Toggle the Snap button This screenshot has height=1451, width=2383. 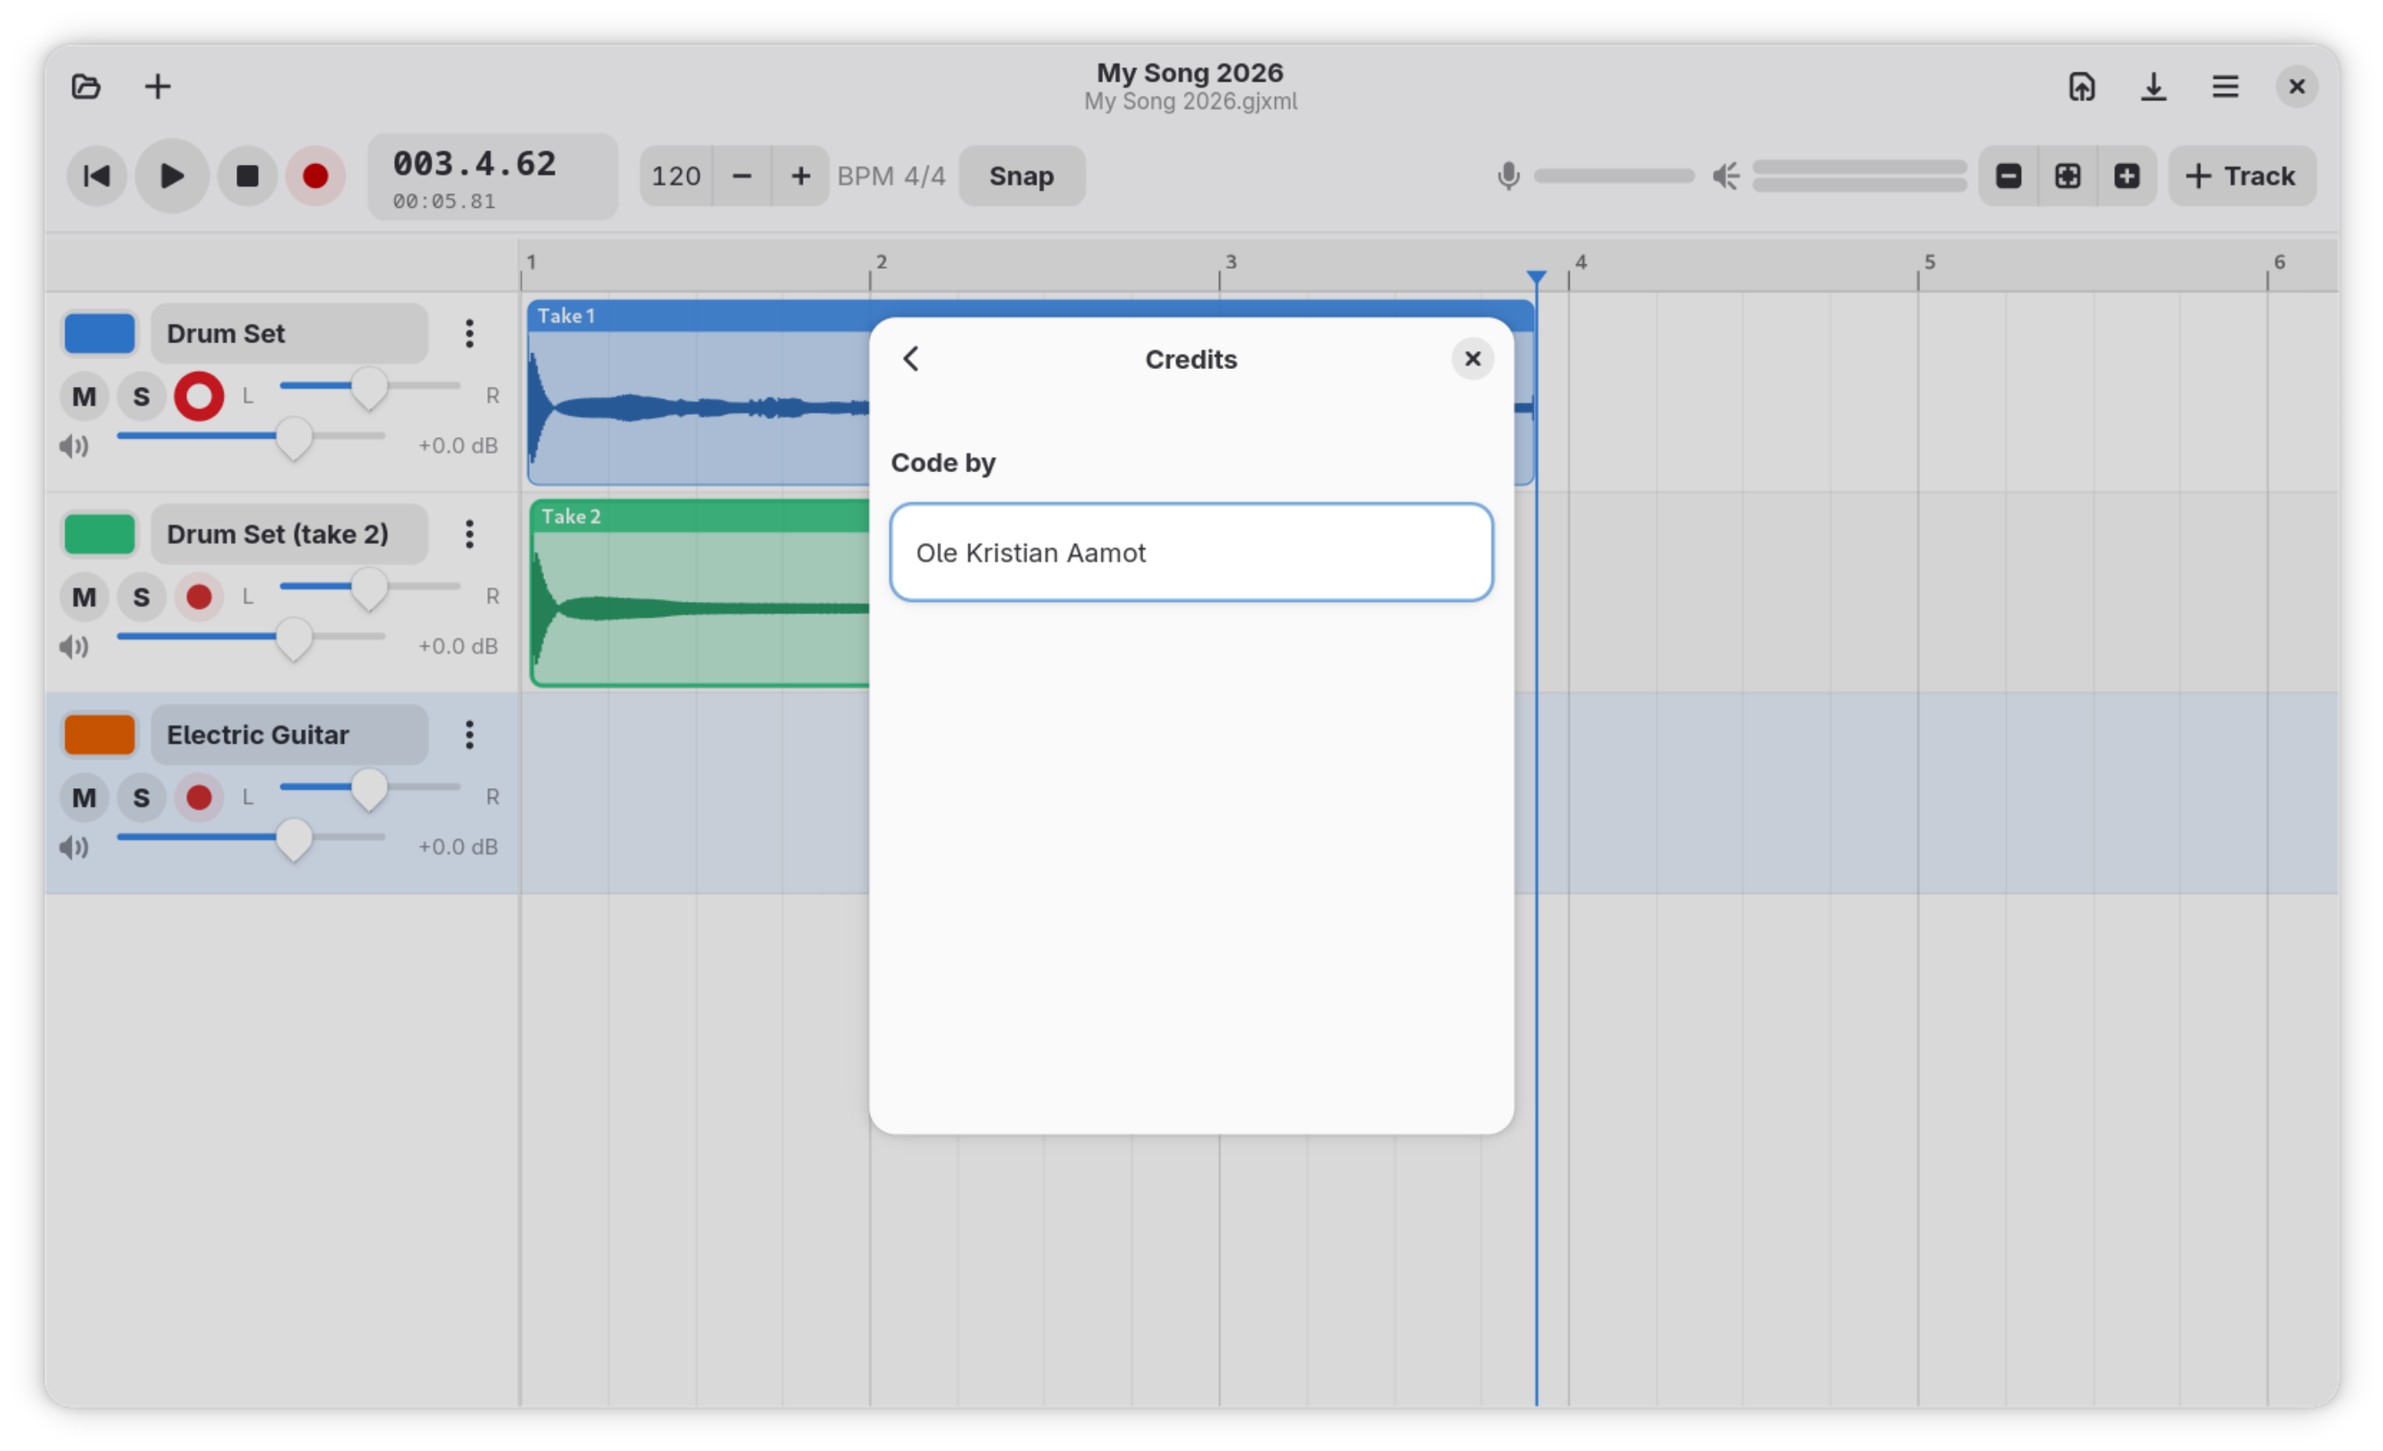[x=1021, y=176]
